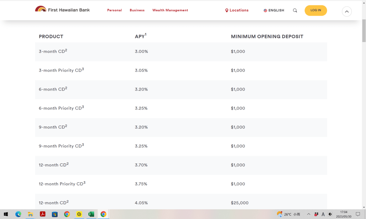
Task: Go to the Locations page
Action: 237,10
